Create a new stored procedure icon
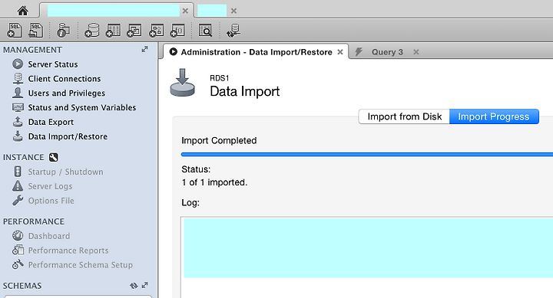553x298 pixels. tap(156, 30)
